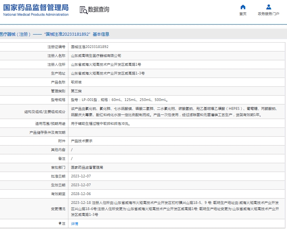Screen dimensions: 287x230
Task: Click the 审批部门 field label
Action: tap(58, 167)
